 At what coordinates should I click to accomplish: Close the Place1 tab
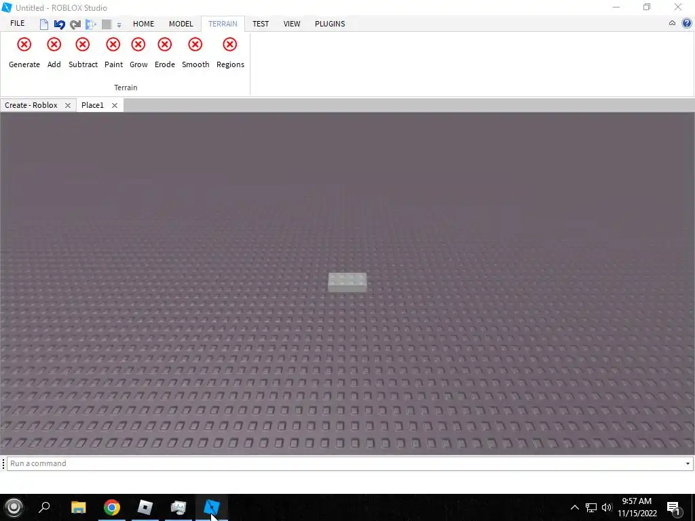[x=114, y=105]
